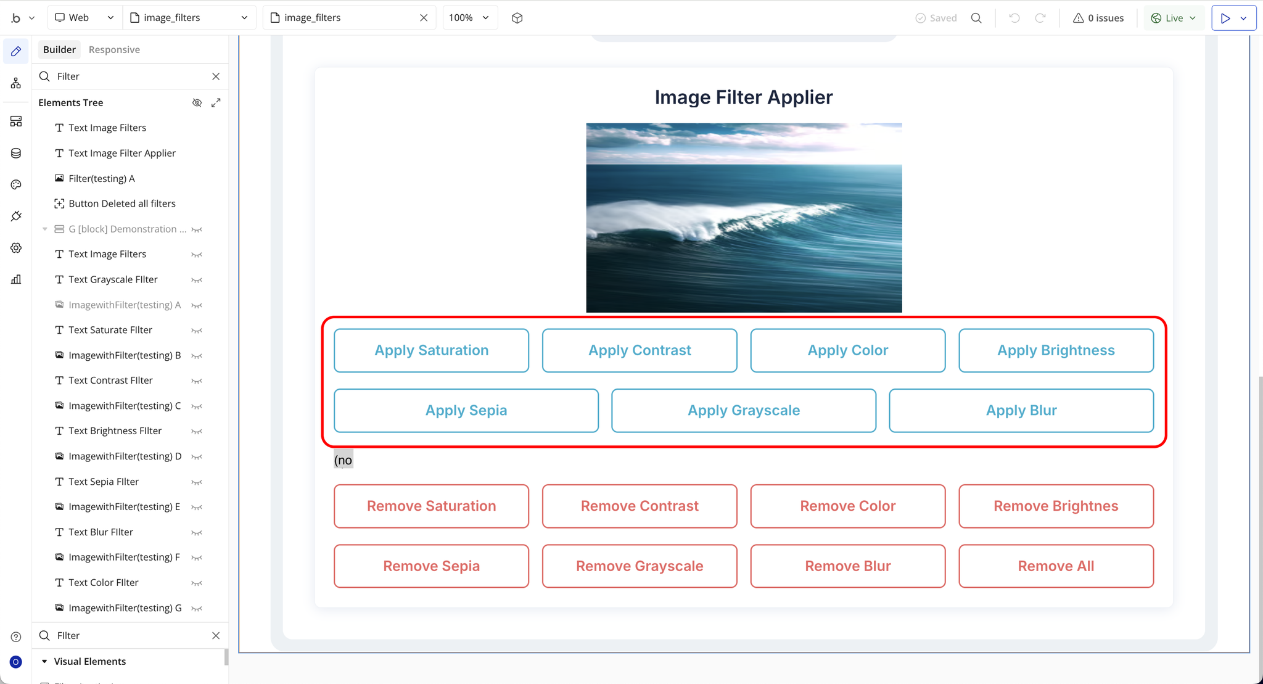Toggle hidden elements eye in Elements Tree header
This screenshot has height=684, width=1263.
[x=197, y=103]
